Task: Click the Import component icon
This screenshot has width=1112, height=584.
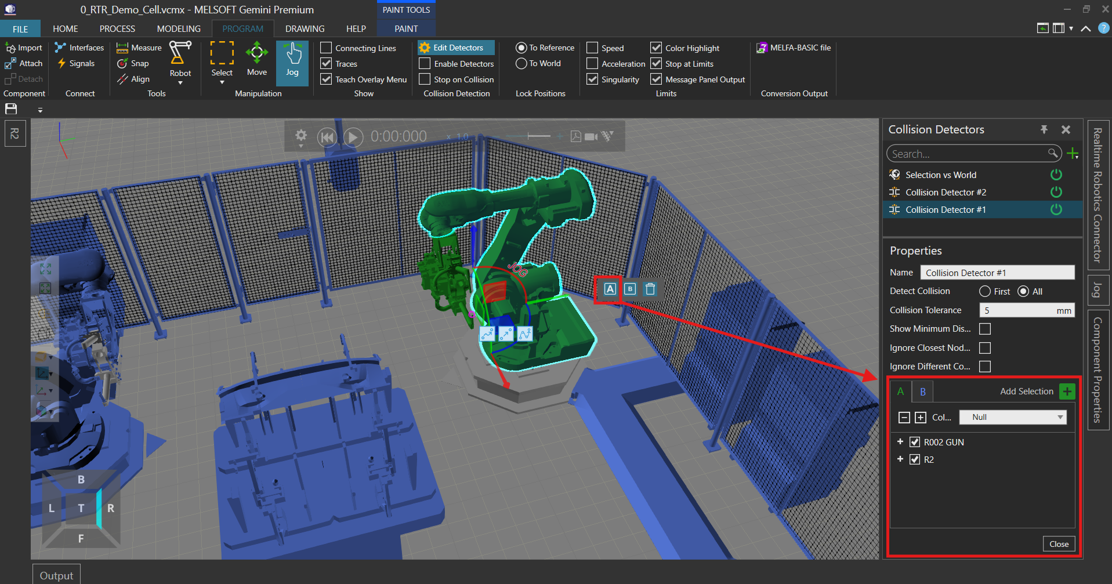Action: pos(10,48)
